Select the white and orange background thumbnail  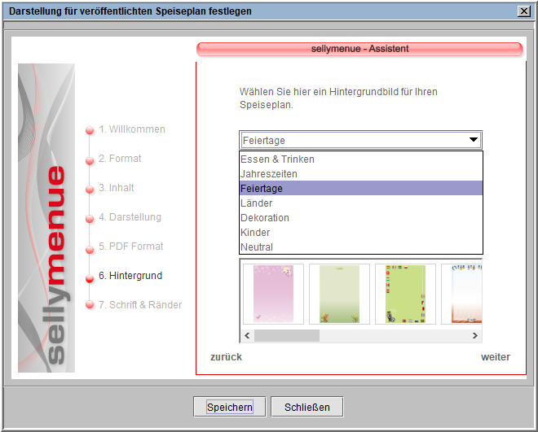point(463,294)
